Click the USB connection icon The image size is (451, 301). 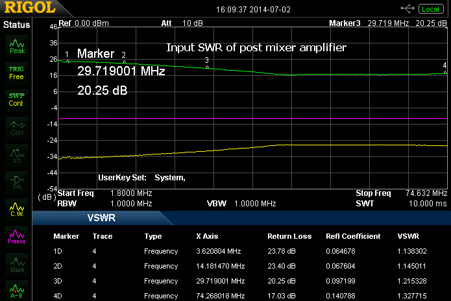pyautogui.click(x=408, y=8)
